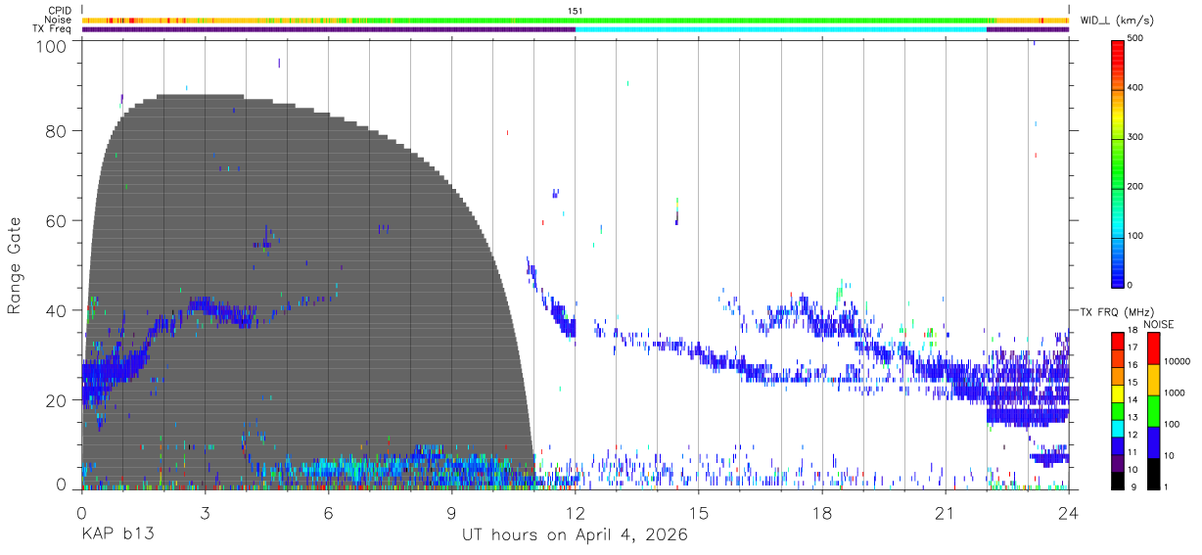
Task: Click the 16 MHz tick label
Action: click(x=1133, y=365)
